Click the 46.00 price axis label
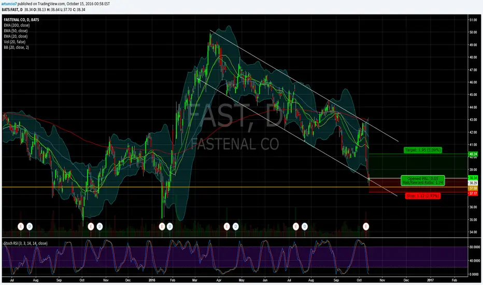 click(473, 82)
